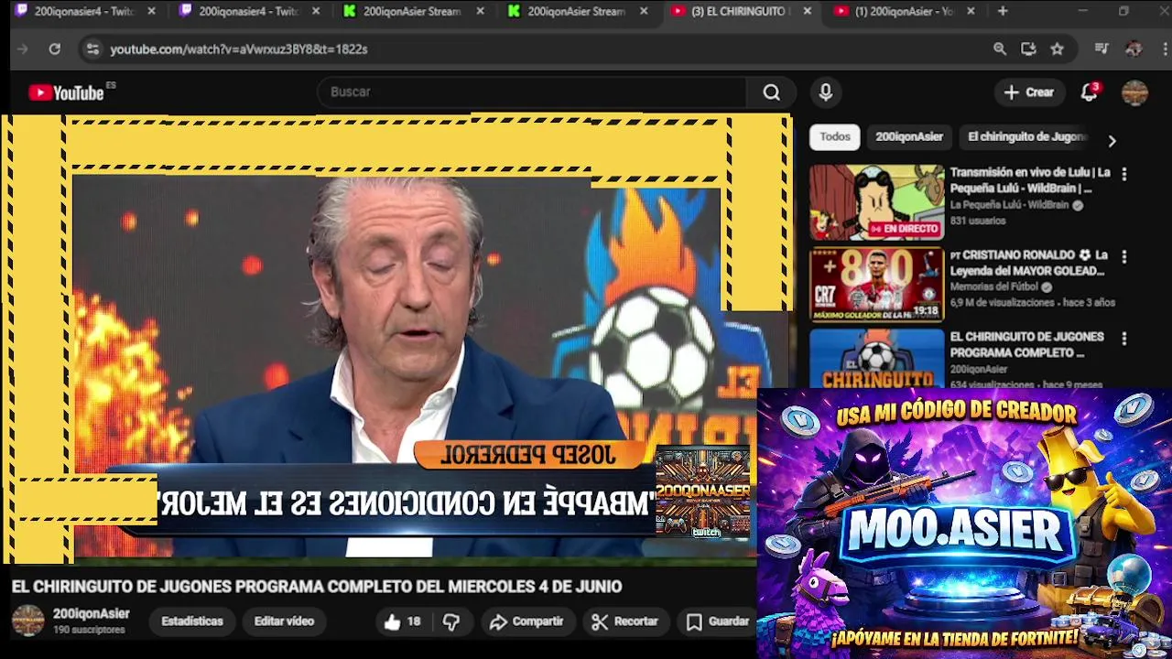Bookmark this page with star icon
Image resolution: width=1172 pixels, height=659 pixels.
pos(1058,49)
